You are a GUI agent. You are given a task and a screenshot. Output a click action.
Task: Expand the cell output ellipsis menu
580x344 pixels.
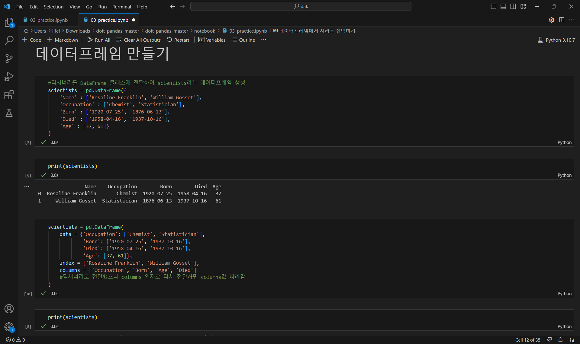click(27, 186)
